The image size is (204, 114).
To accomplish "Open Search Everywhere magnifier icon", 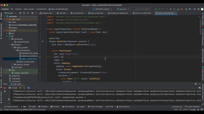I will (x=195, y=9).
